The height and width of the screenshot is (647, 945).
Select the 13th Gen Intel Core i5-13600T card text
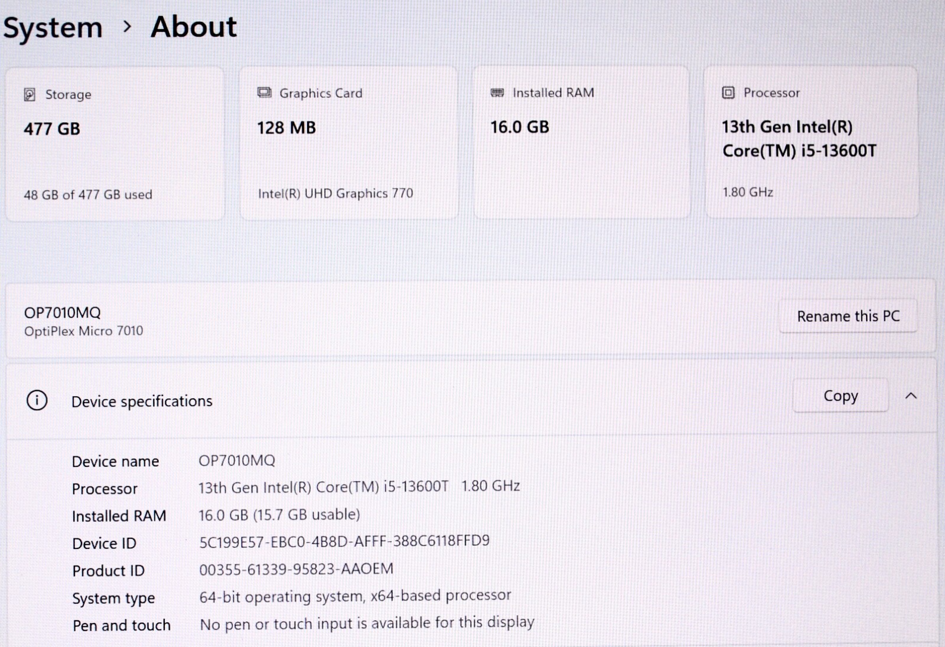[799, 139]
